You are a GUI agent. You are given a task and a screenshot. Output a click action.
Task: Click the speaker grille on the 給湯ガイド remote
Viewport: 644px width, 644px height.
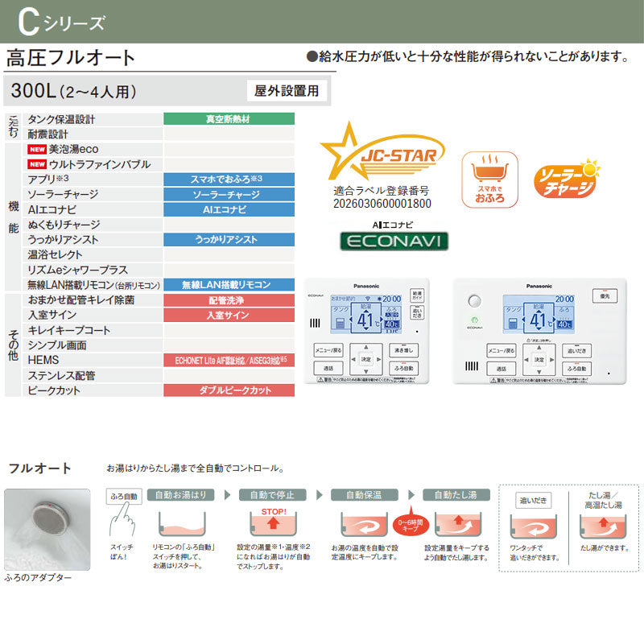click(315, 323)
